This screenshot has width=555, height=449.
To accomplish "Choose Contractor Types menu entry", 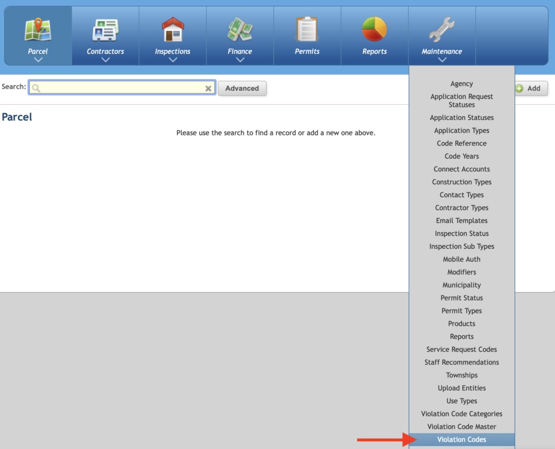I will click(x=462, y=208).
